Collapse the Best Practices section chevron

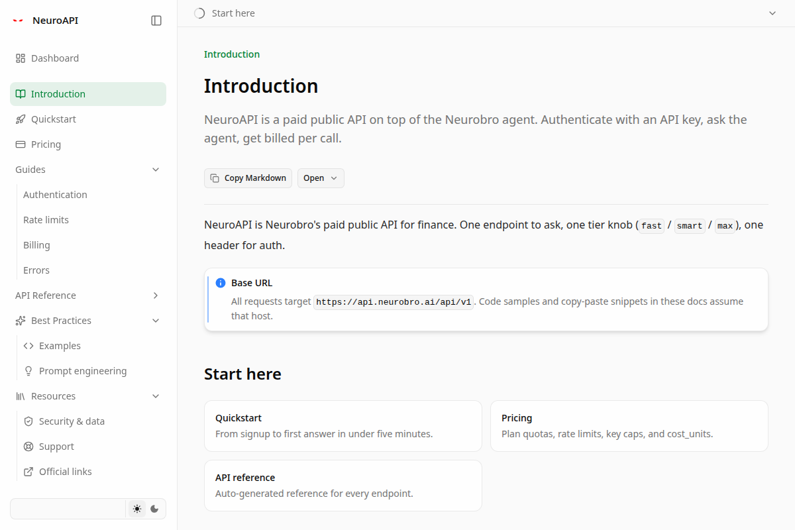[156, 321]
